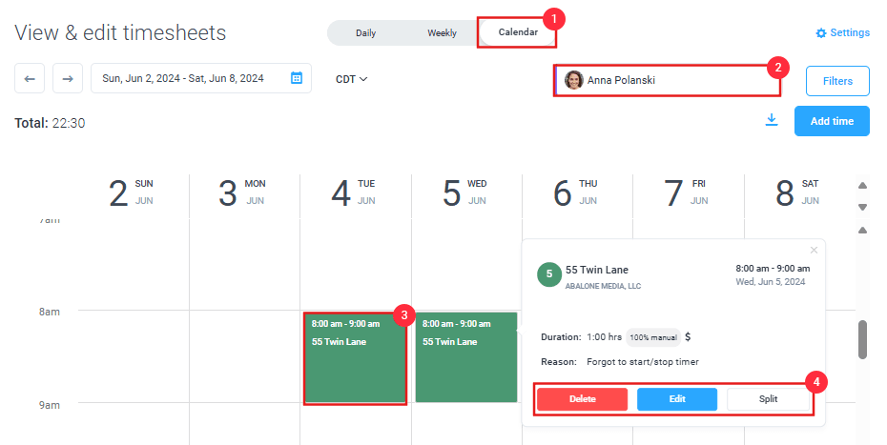
Task: Click the green project badge numbered 5
Action: [x=548, y=274]
